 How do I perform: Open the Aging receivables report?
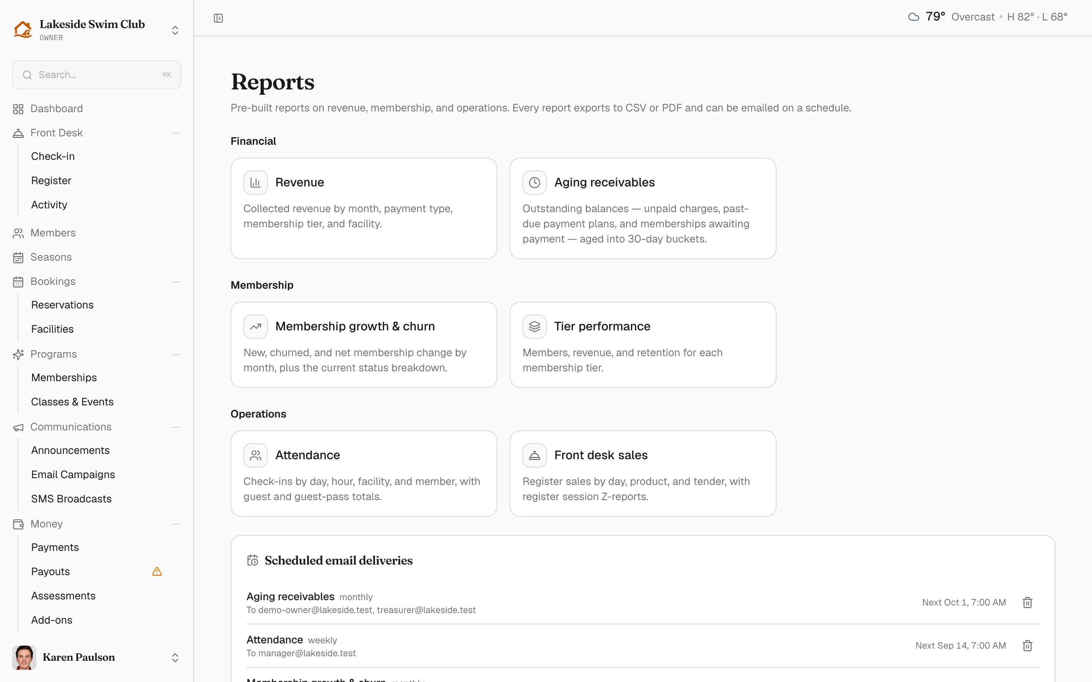click(643, 208)
